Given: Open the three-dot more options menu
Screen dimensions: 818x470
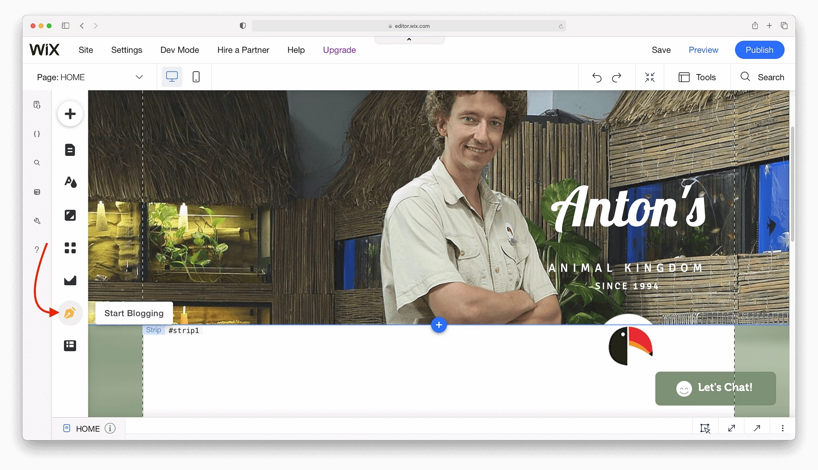Looking at the screenshot, I should tap(782, 428).
